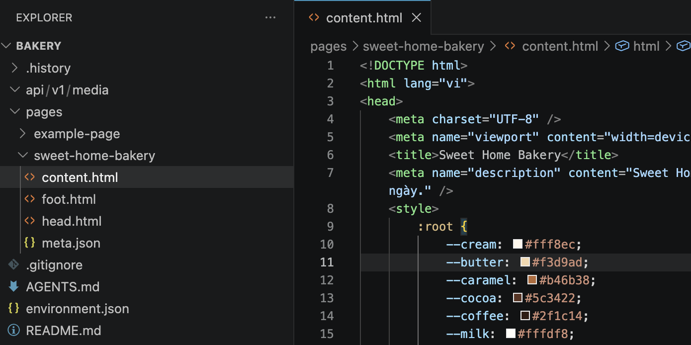Select 'html' symbol in breadcrumb
The height and width of the screenshot is (345, 691).
tap(646, 46)
